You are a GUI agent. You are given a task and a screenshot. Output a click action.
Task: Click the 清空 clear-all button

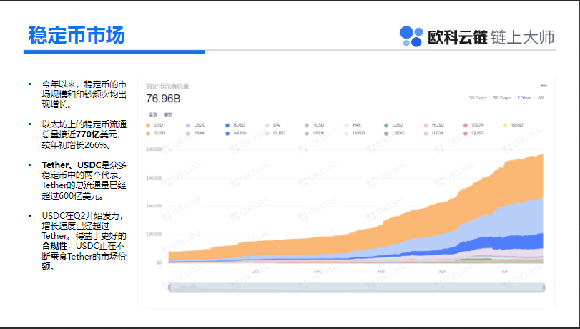click(167, 114)
